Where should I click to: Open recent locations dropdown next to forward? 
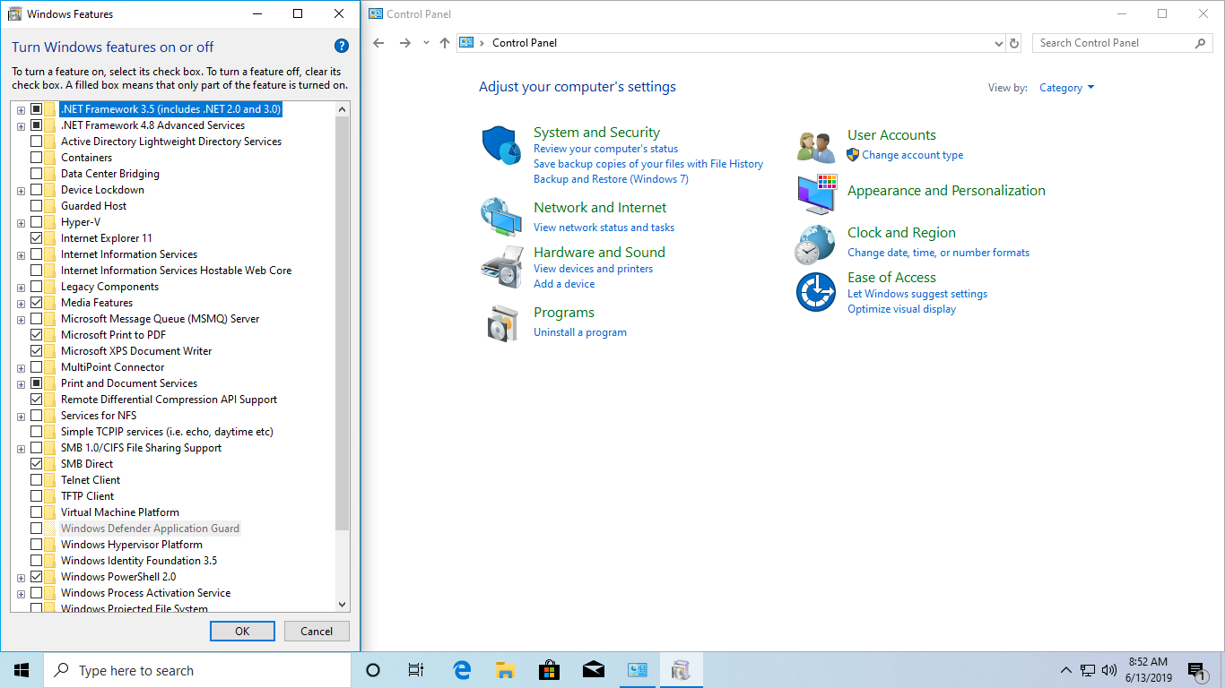(x=426, y=43)
